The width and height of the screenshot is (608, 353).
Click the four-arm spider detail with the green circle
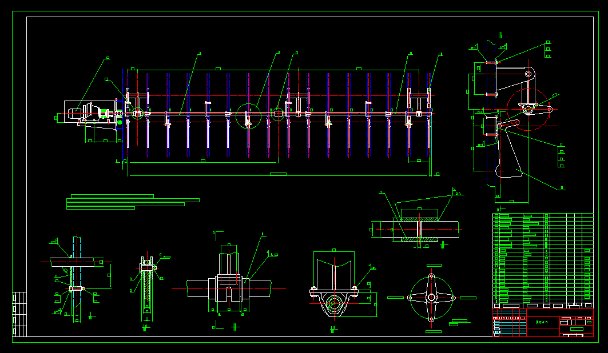431,297
